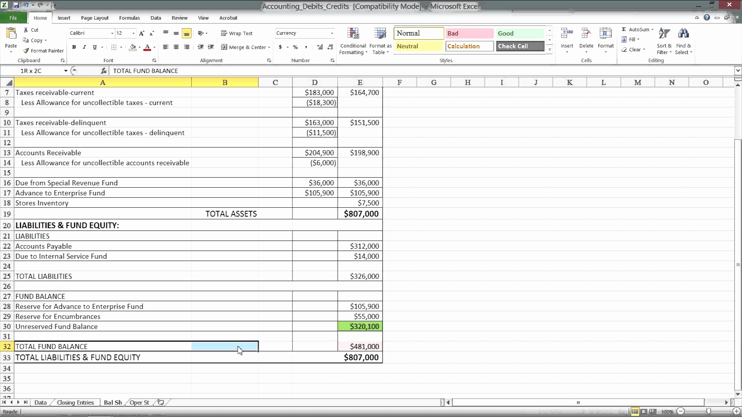The width and height of the screenshot is (742, 417).
Task: Toggle Bold formatting
Action: pyautogui.click(x=74, y=47)
